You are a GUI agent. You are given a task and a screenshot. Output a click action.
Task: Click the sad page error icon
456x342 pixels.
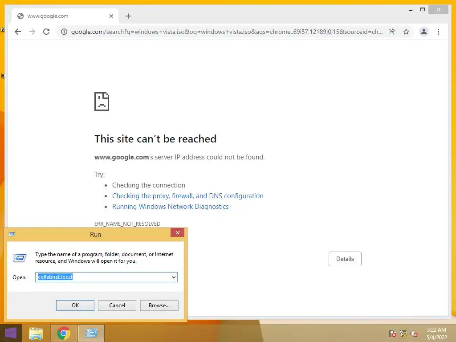[x=102, y=102]
